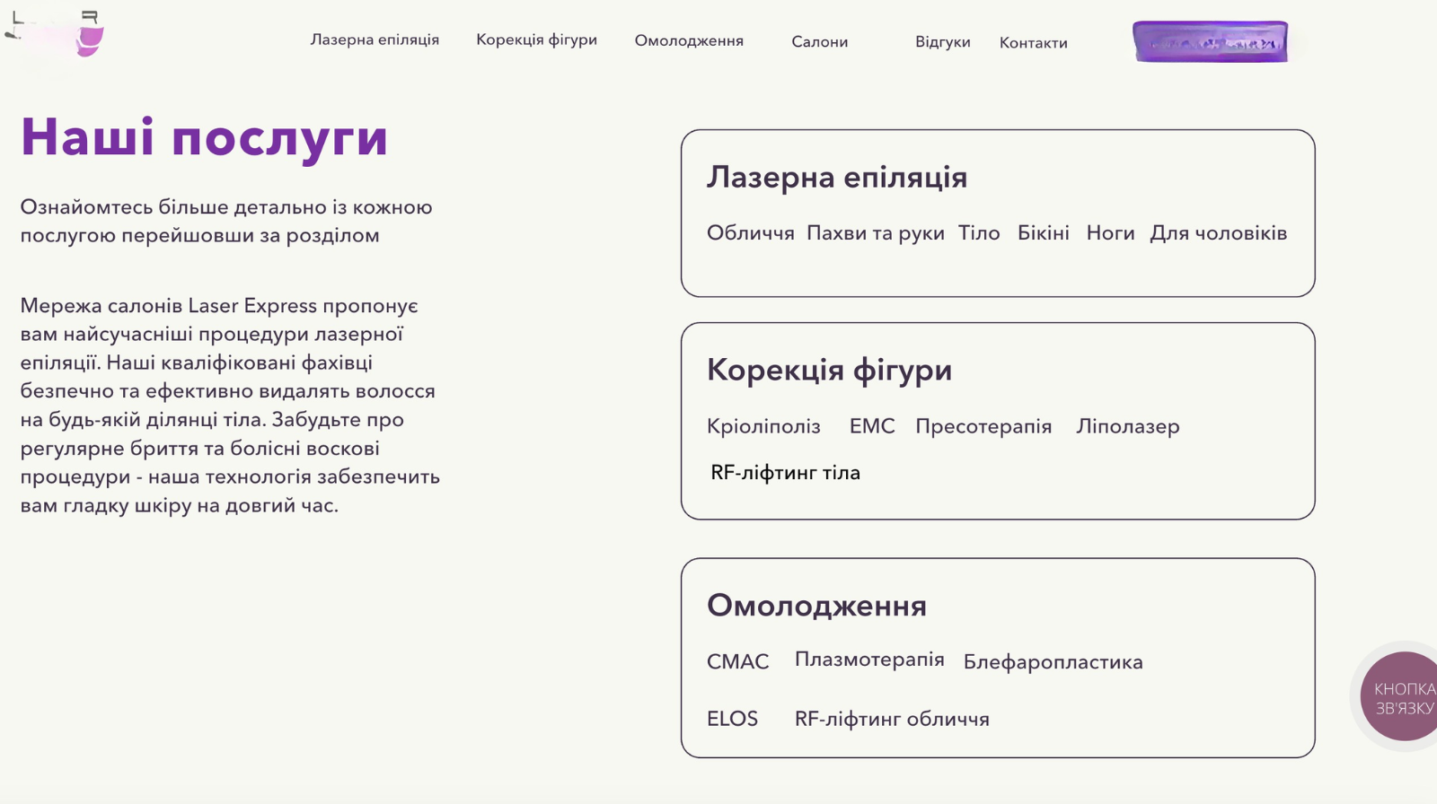
Task: Open the Ліполазер service link
Action: [x=1128, y=426]
